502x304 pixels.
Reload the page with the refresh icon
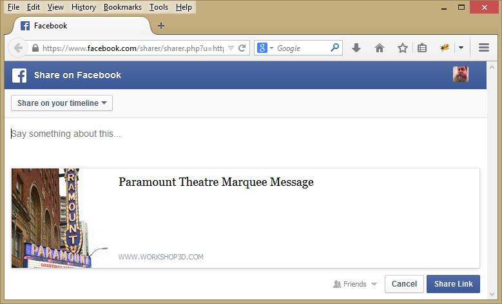tap(242, 48)
